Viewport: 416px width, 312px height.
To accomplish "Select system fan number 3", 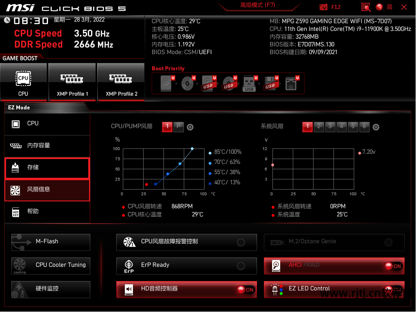I will [x=330, y=127].
